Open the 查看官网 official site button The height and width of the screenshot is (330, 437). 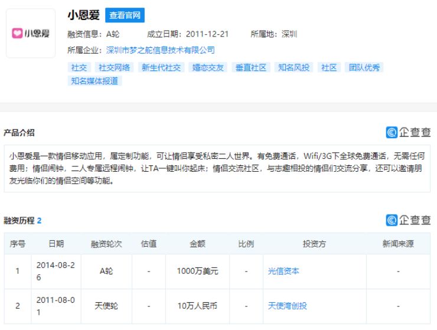[x=125, y=15]
